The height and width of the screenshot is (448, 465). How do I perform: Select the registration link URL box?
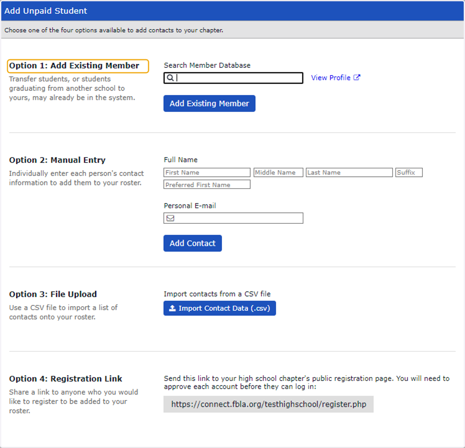pos(269,404)
